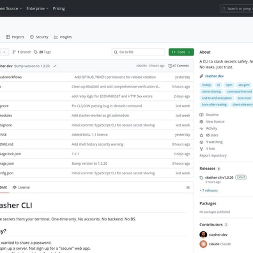Screen dimensions: 253x253
Task: Expand the Open Source menu
Action: [11, 8]
